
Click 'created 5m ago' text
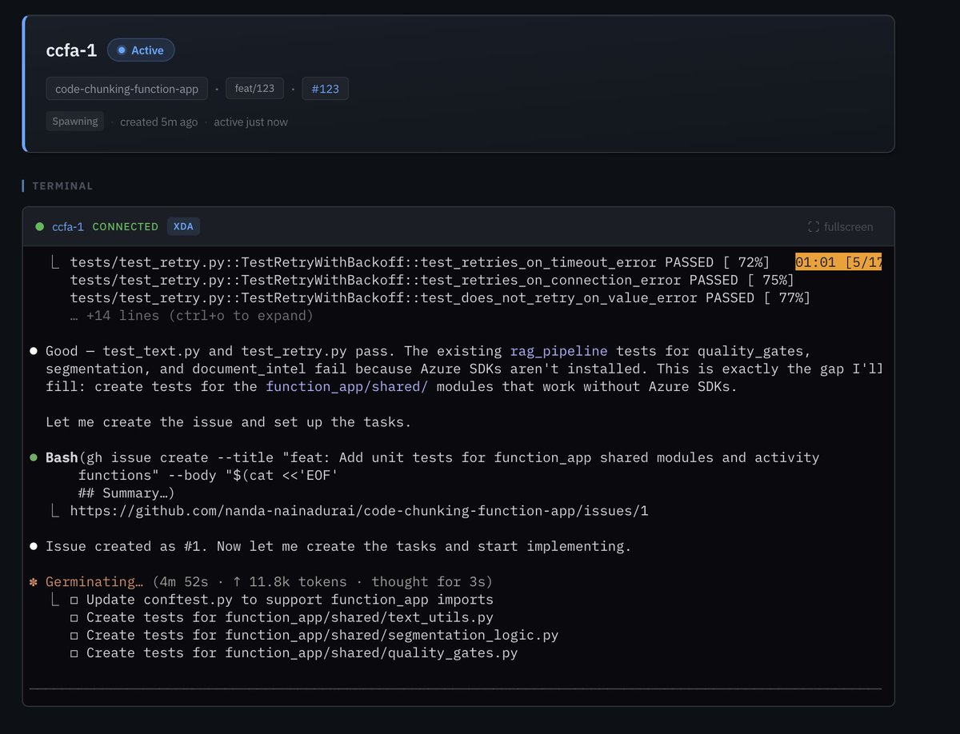click(x=158, y=122)
